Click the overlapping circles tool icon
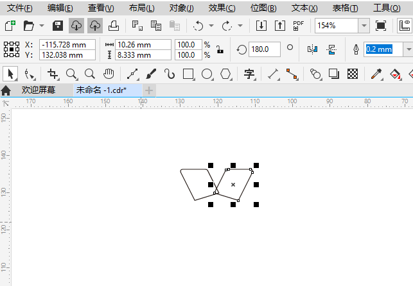This screenshot has height=286, width=413. coord(315,74)
